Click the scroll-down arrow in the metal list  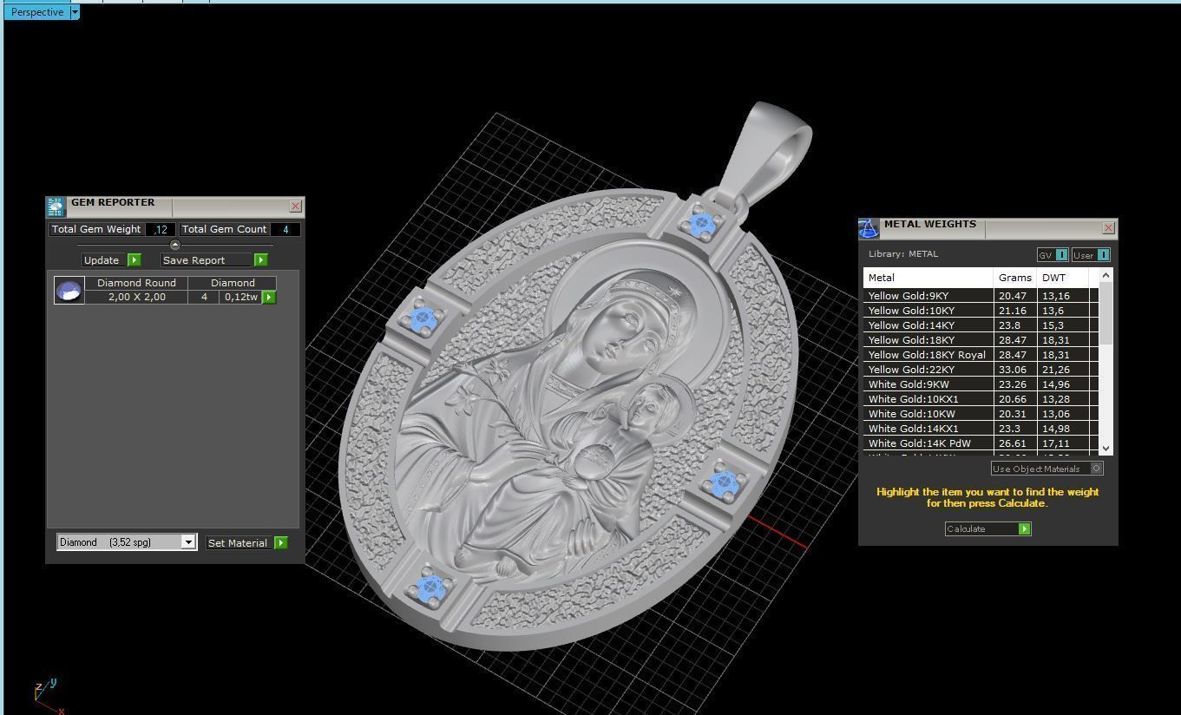[1106, 448]
